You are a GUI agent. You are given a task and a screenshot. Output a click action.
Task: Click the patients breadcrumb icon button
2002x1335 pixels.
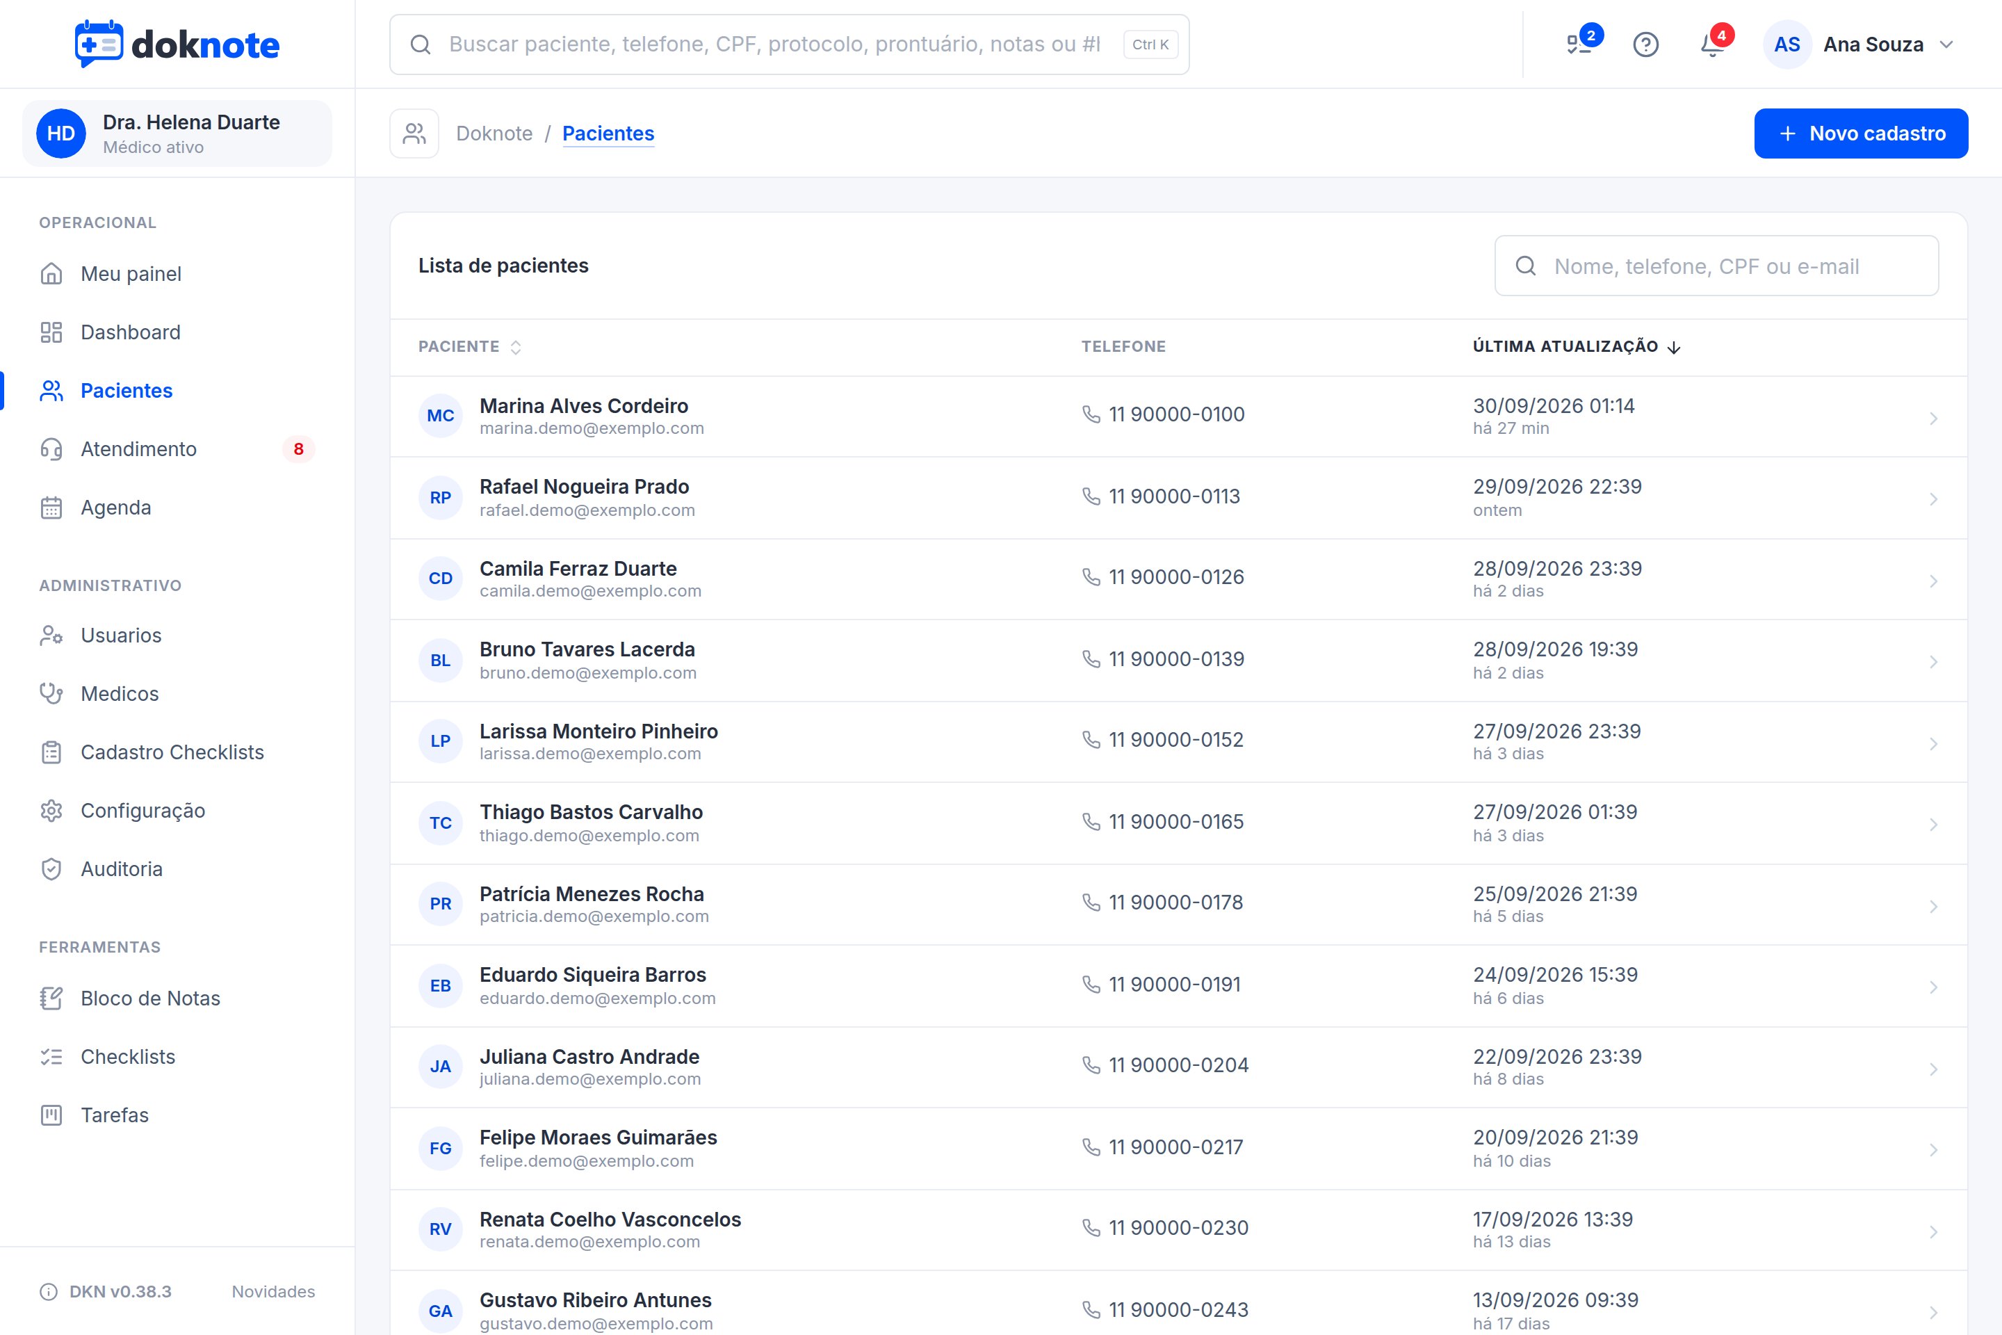pyautogui.click(x=414, y=133)
